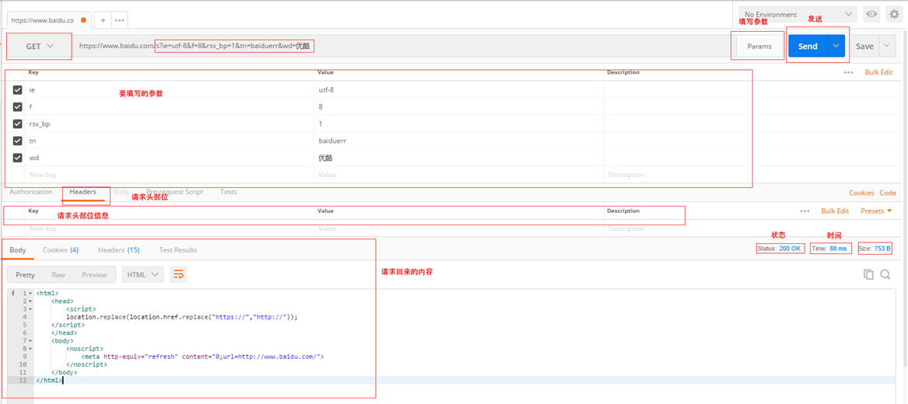Click Bulk Edit for params table
908x404 pixels.
879,72
